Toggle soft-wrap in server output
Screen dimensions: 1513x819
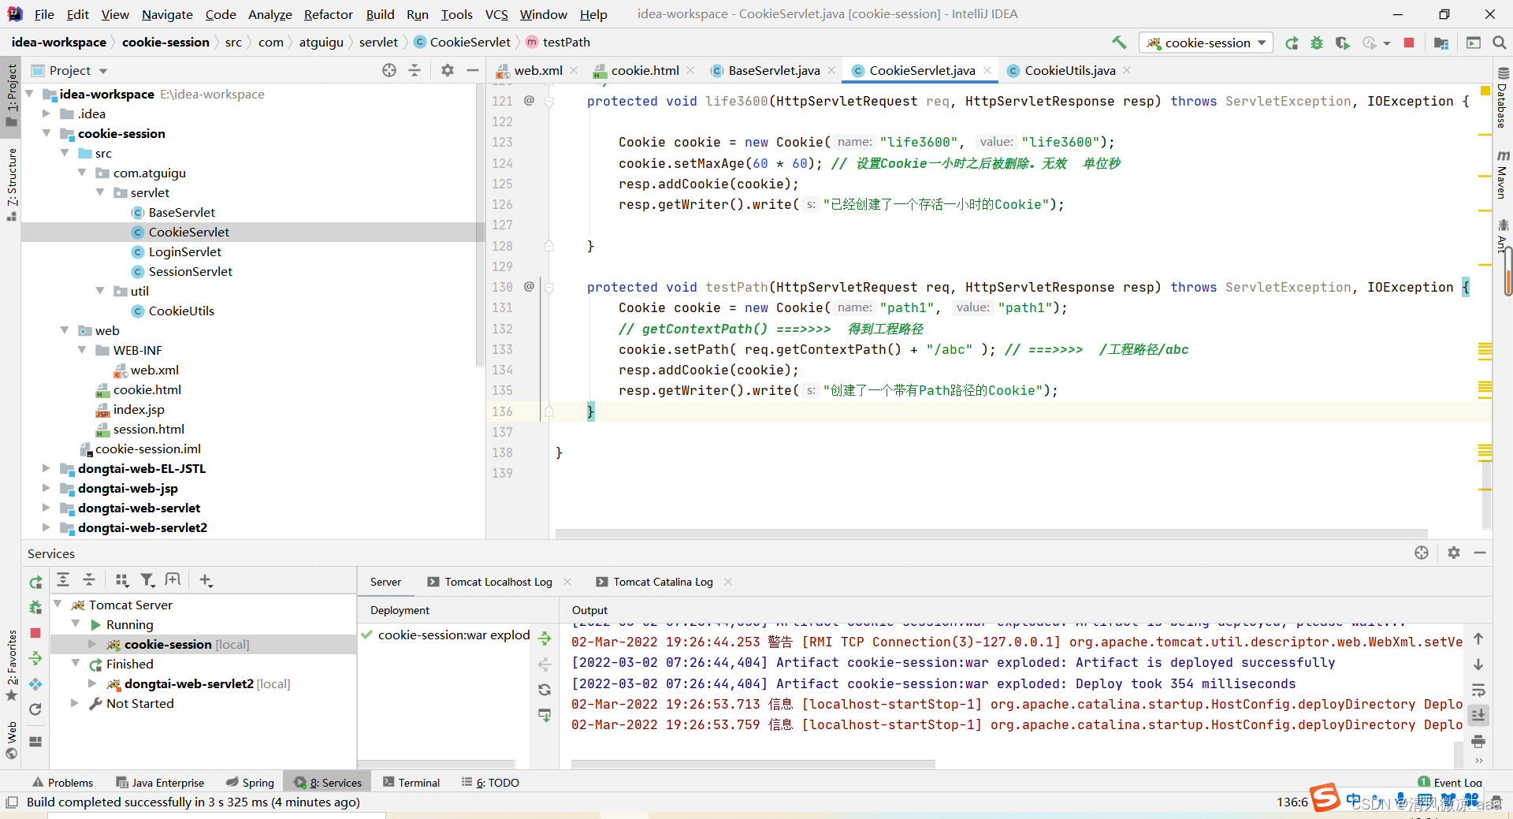pyautogui.click(x=1478, y=690)
